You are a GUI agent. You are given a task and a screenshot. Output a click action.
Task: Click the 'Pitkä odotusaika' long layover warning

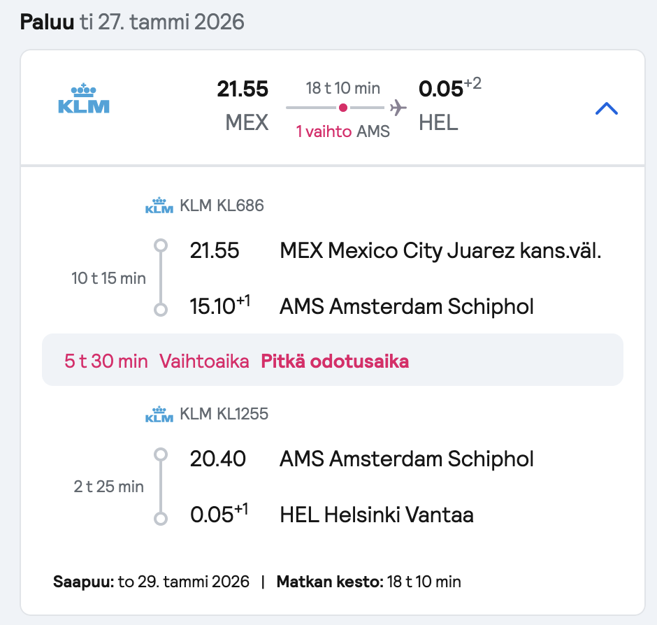(x=335, y=361)
